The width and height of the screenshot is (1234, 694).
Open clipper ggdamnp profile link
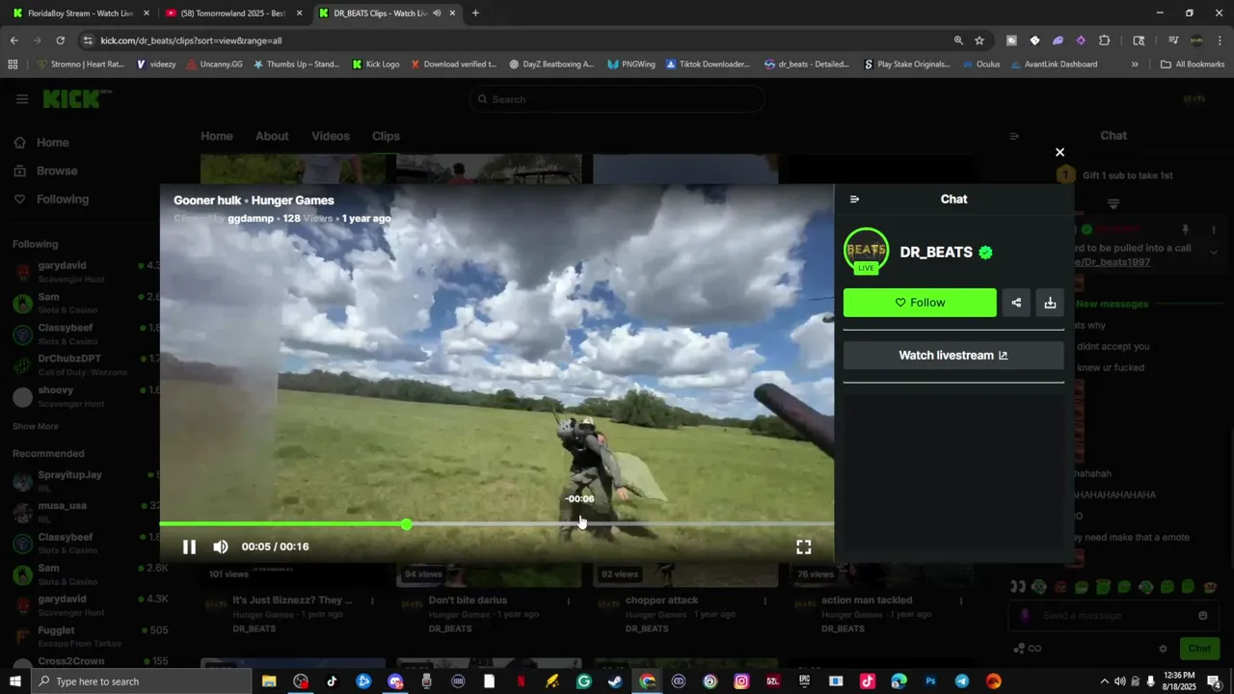tap(251, 219)
